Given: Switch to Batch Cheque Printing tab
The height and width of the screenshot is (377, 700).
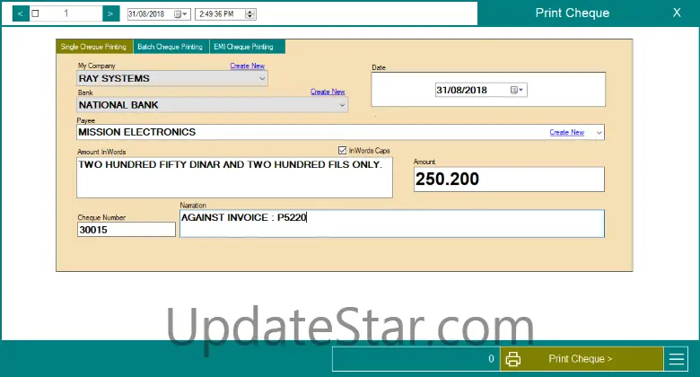Looking at the screenshot, I should click(x=171, y=47).
